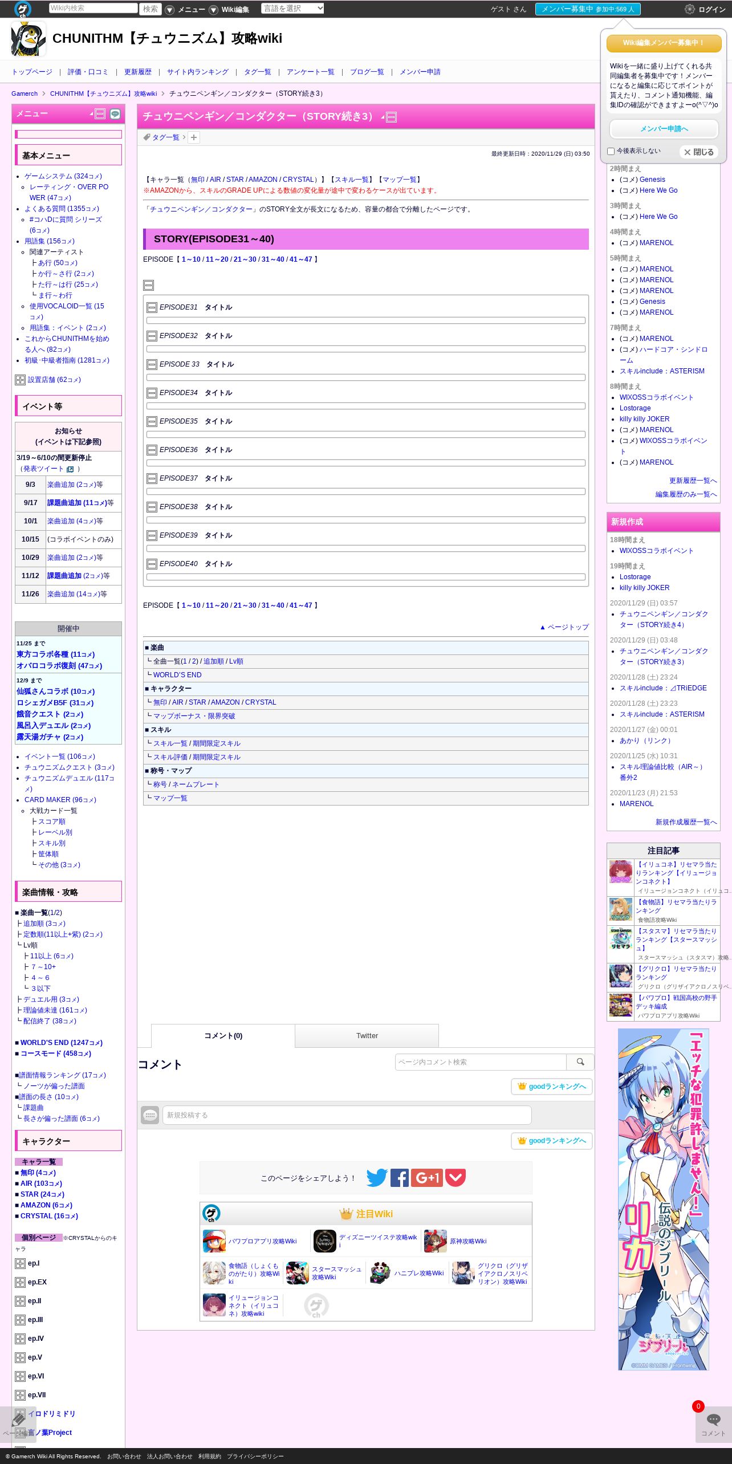Screen dimensions: 732x1464
Task: Jump to the top via ページトップ link
Action: pos(564,627)
